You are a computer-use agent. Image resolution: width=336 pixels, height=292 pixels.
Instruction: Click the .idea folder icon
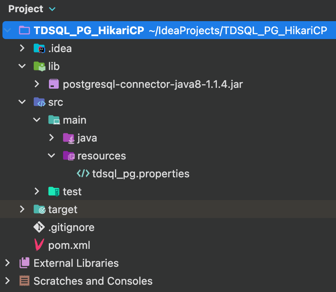[39, 48]
